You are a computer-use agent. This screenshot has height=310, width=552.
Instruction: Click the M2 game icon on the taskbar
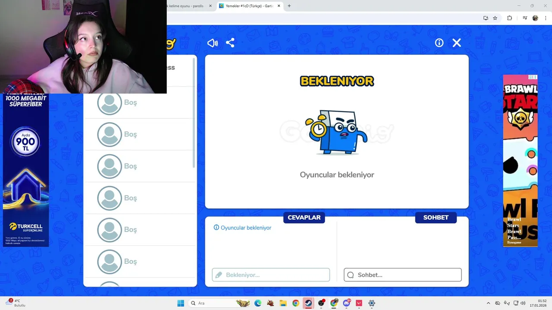click(x=270, y=303)
